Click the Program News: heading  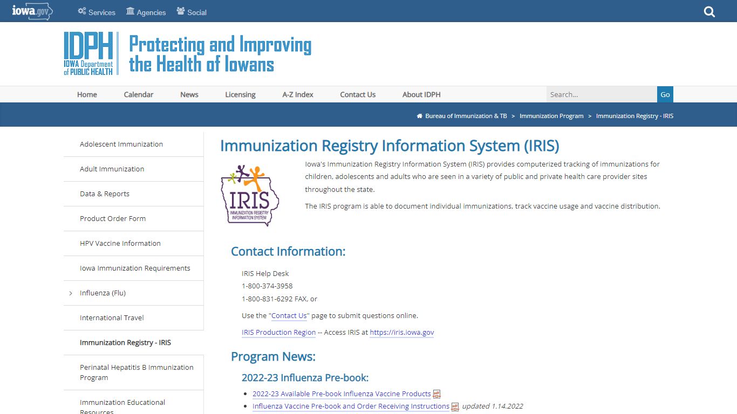(273, 357)
